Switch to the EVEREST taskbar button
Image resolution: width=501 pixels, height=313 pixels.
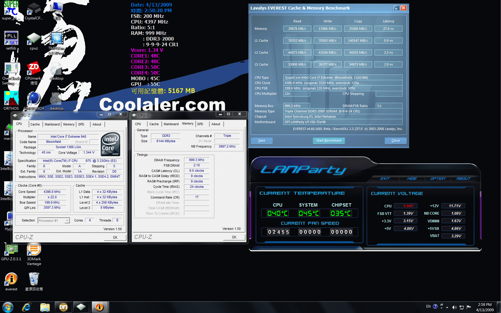tap(100, 307)
